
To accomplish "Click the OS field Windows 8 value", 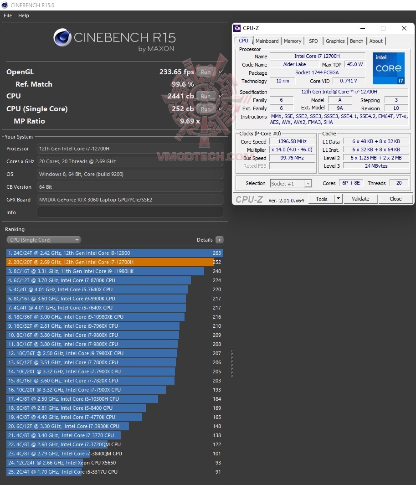I will coord(130,174).
